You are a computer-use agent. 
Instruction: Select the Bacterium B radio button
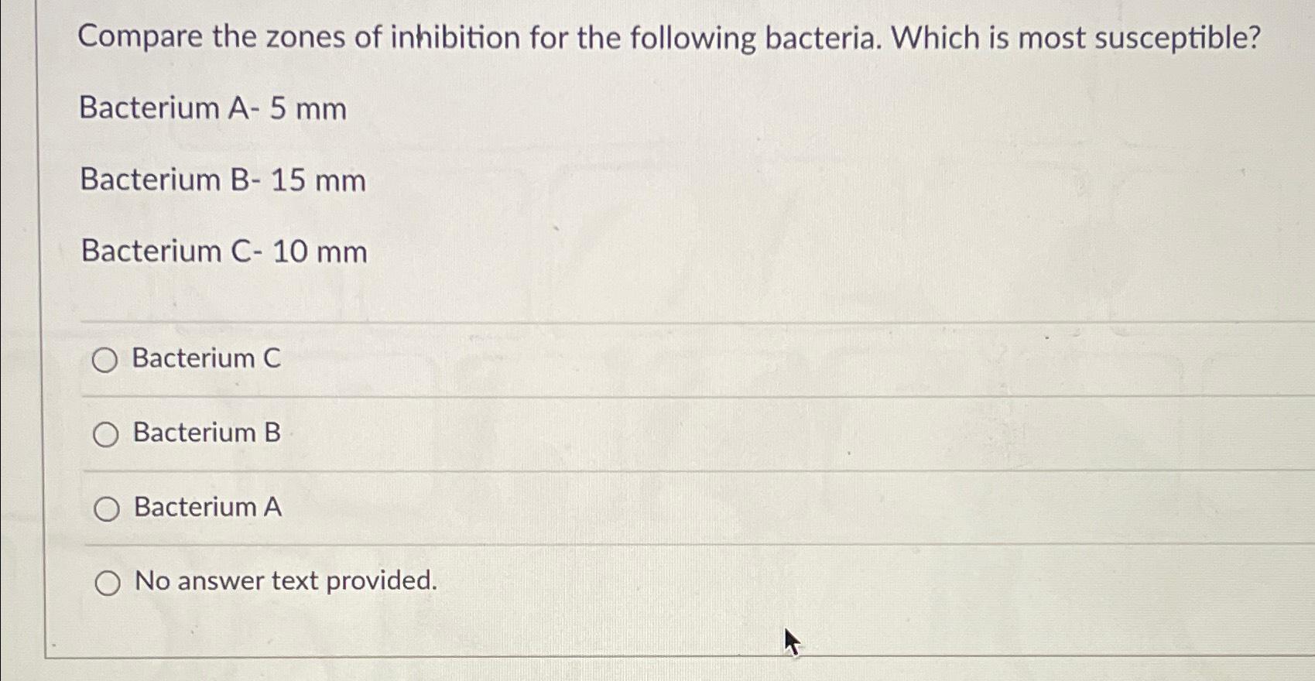coord(108,435)
